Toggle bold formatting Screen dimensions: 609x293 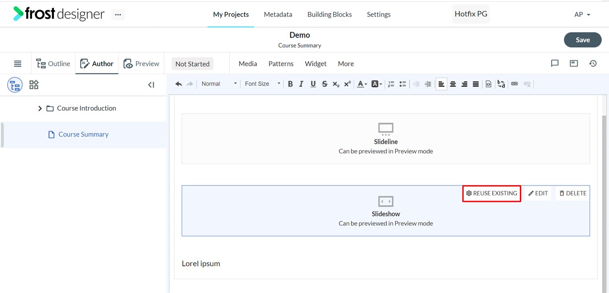290,84
